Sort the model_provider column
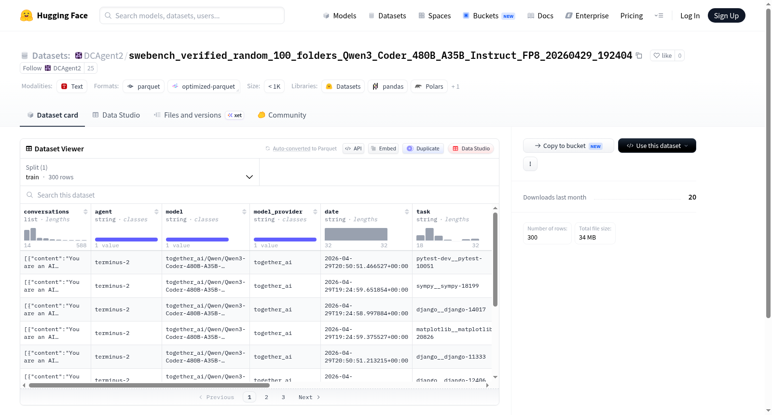The height and width of the screenshot is (415, 772). pyautogui.click(x=315, y=212)
